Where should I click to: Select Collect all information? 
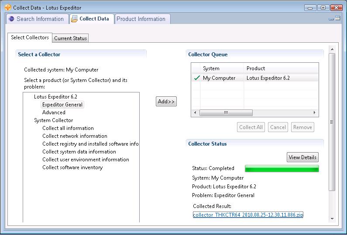(68, 128)
